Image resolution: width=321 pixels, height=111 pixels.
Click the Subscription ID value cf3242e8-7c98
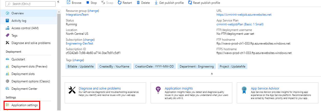[93, 53]
